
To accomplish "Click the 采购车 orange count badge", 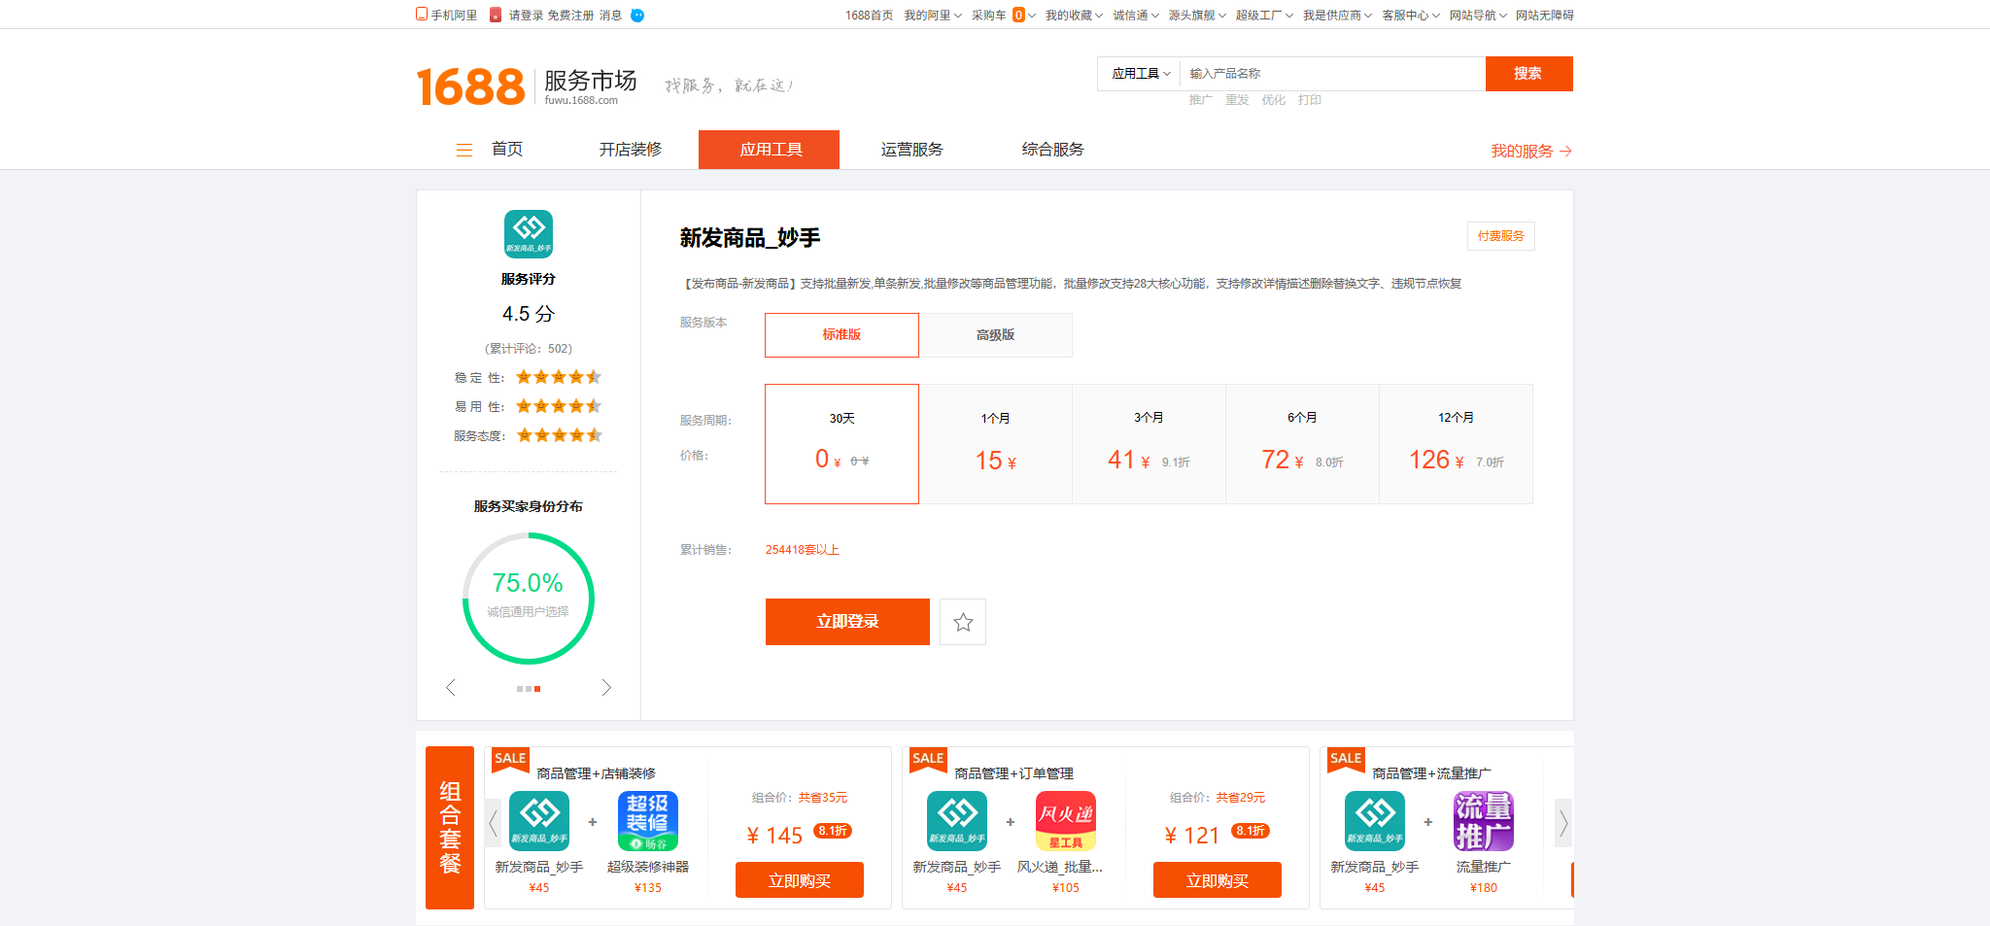I will pos(1018,15).
